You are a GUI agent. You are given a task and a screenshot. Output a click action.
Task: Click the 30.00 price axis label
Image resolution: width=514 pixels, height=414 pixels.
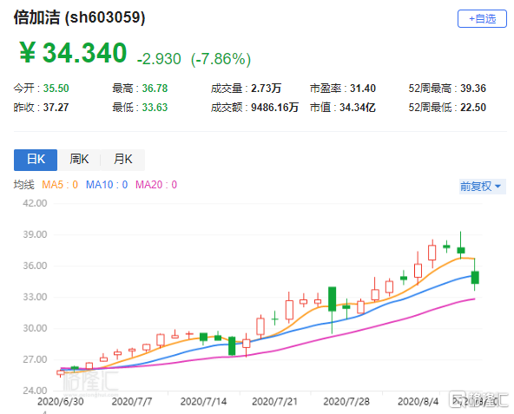pyautogui.click(x=35, y=328)
